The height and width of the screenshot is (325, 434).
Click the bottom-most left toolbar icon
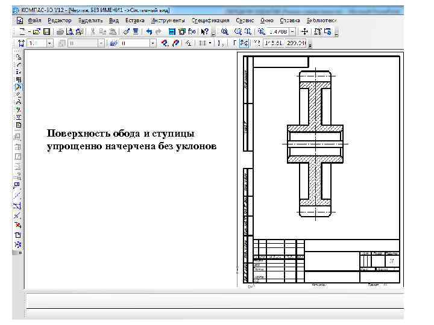[18, 244]
